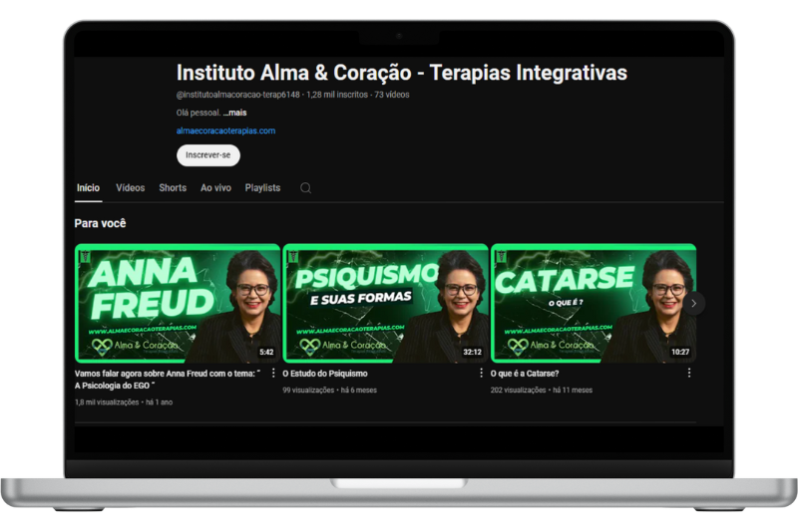
Task: Play the Psiquismo e suas formas thumbnail
Action: 385,303
